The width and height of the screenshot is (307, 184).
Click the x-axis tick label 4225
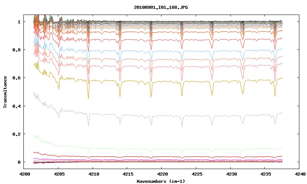tap(198, 174)
